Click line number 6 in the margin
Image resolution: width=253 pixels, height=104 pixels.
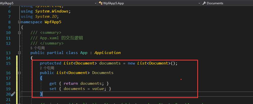pos(9,11)
